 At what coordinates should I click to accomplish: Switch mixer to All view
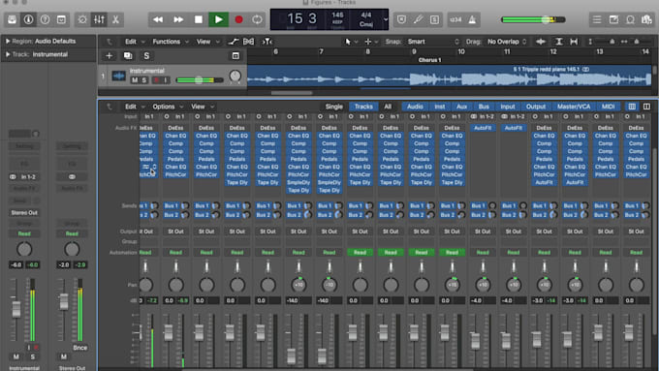[x=388, y=107]
